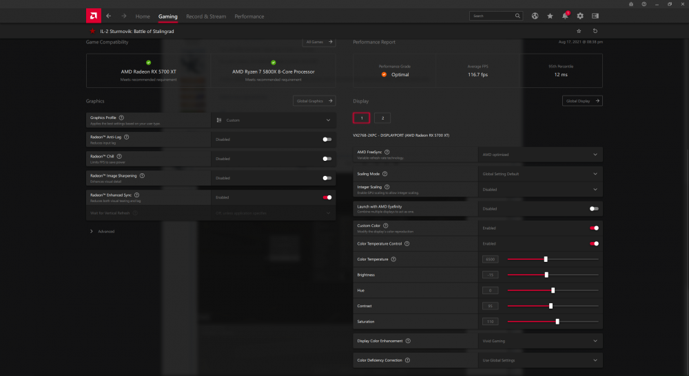Open favorites star in the top toolbar
The width and height of the screenshot is (689, 376).
click(550, 16)
